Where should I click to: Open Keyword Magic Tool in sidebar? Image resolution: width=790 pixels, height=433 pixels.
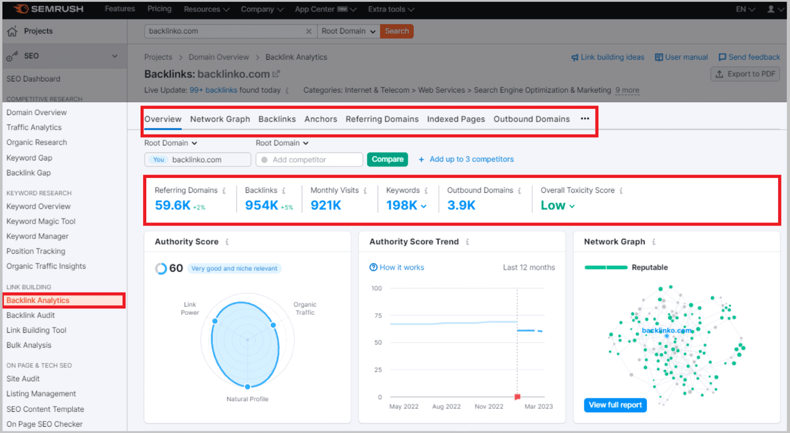click(41, 222)
